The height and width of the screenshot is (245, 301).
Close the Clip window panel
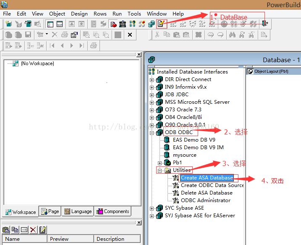point(139,223)
